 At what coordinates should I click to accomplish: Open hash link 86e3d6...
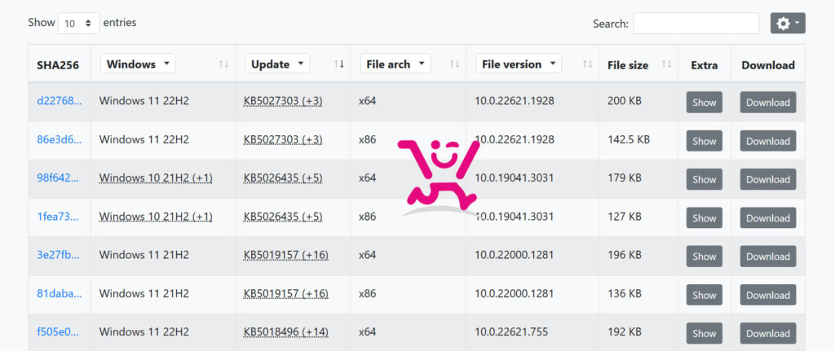point(59,140)
